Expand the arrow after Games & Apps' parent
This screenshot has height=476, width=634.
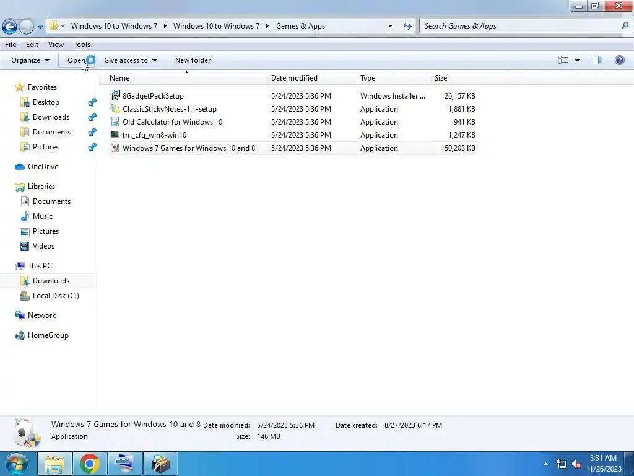[x=267, y=26]
